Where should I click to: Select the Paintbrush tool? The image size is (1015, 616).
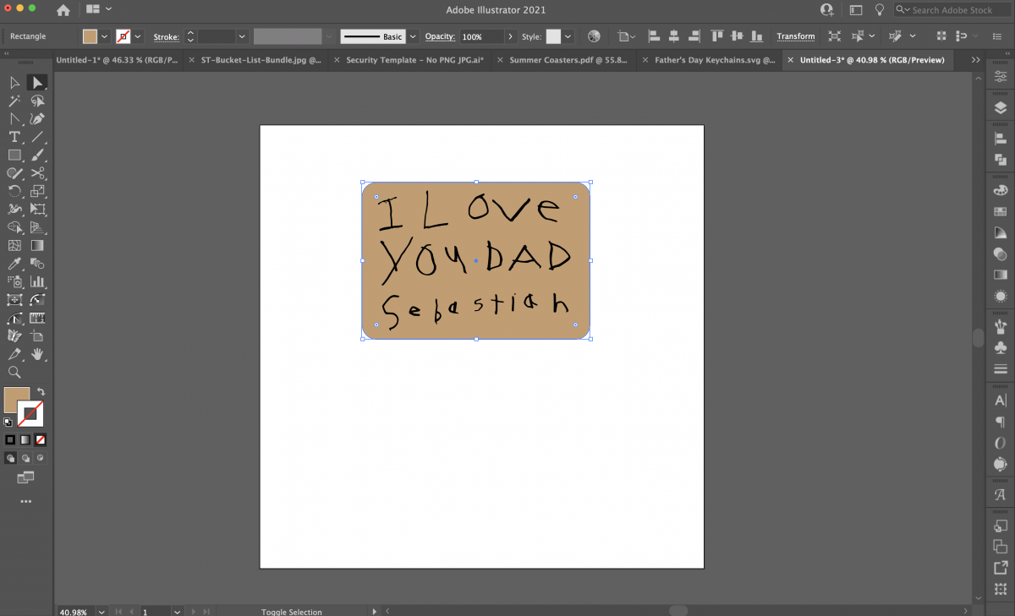[37, 155]
